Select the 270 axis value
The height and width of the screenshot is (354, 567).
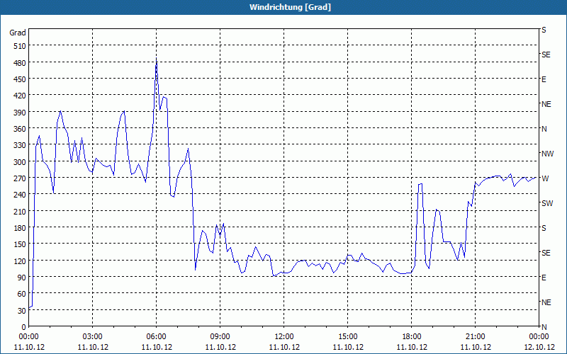[20, 178]
